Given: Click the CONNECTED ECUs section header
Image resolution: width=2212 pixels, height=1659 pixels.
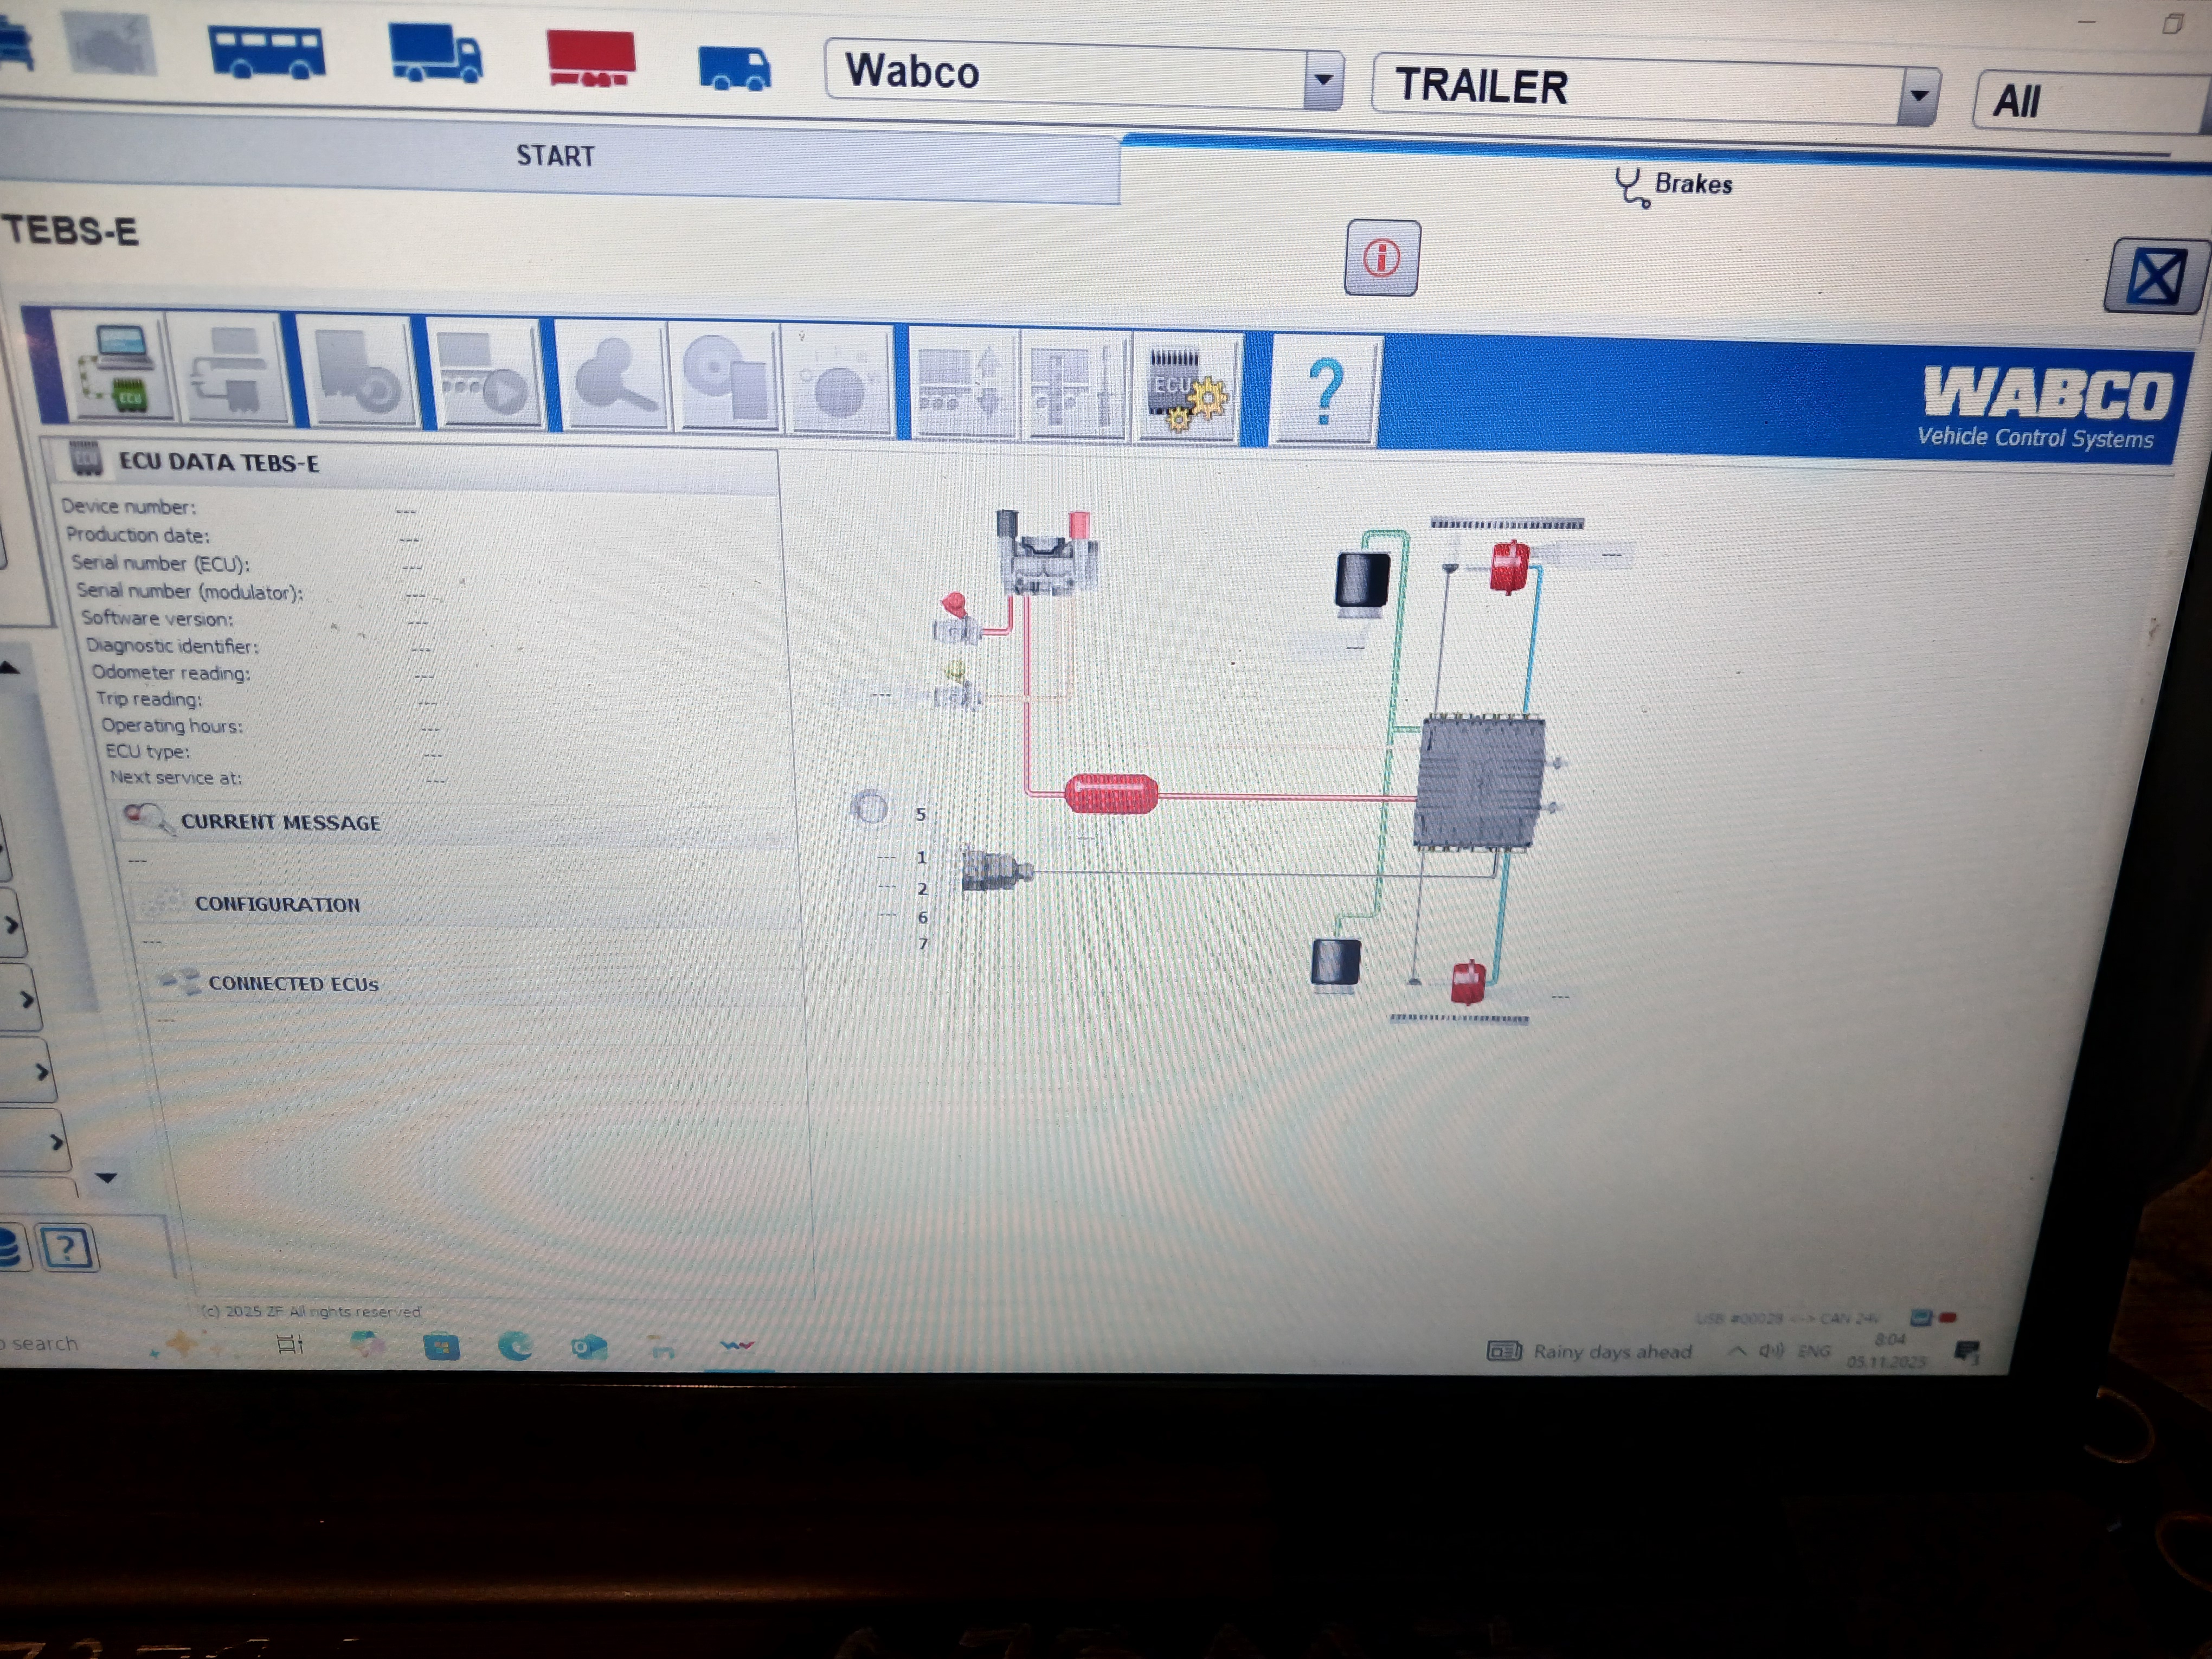Looking at the screenshot, I should point(480,984).
